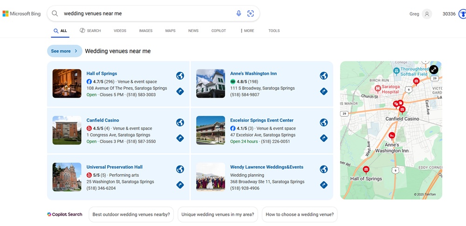Click phone number (518) 583-3003
466x226 pixels.
(x=141, y=95)
